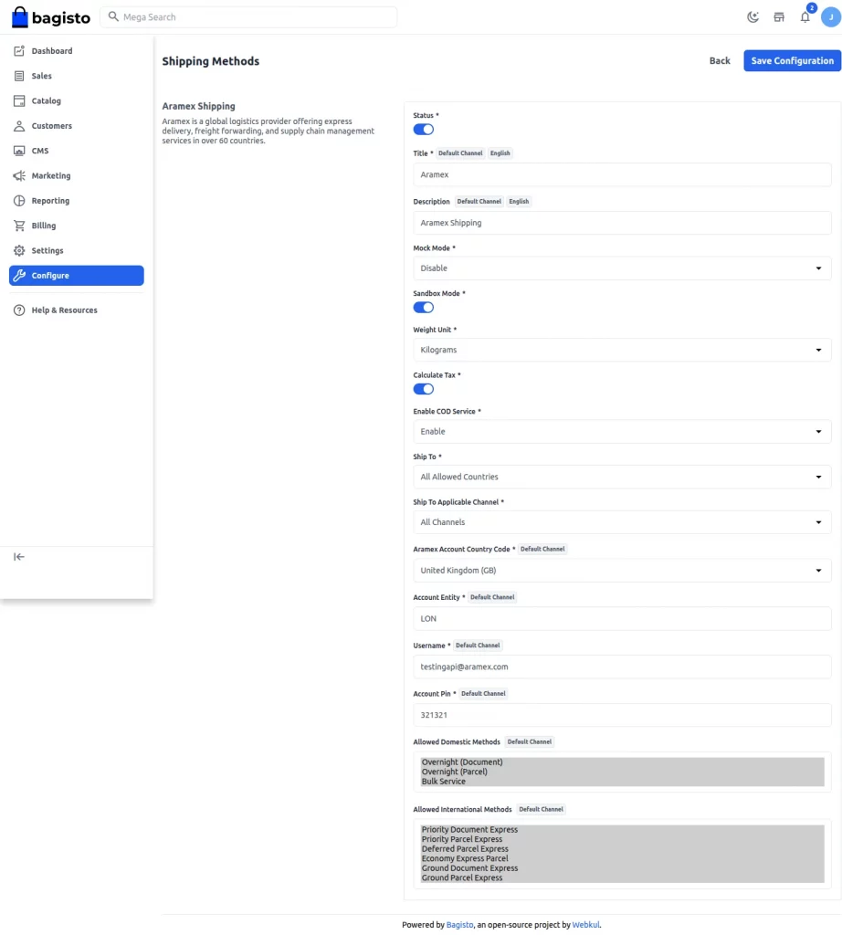Click the Mega Search magnifier icon
Viewport: 842px width, 935px height.
(x=113, y=16)
